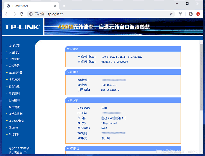Open 动态DNS menu item
Screen dimensions: 205x156
13,128
